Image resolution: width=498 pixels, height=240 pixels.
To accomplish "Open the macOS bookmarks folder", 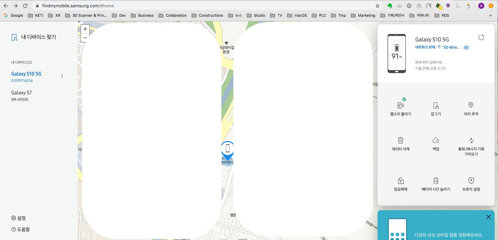I will pos(297,16).
